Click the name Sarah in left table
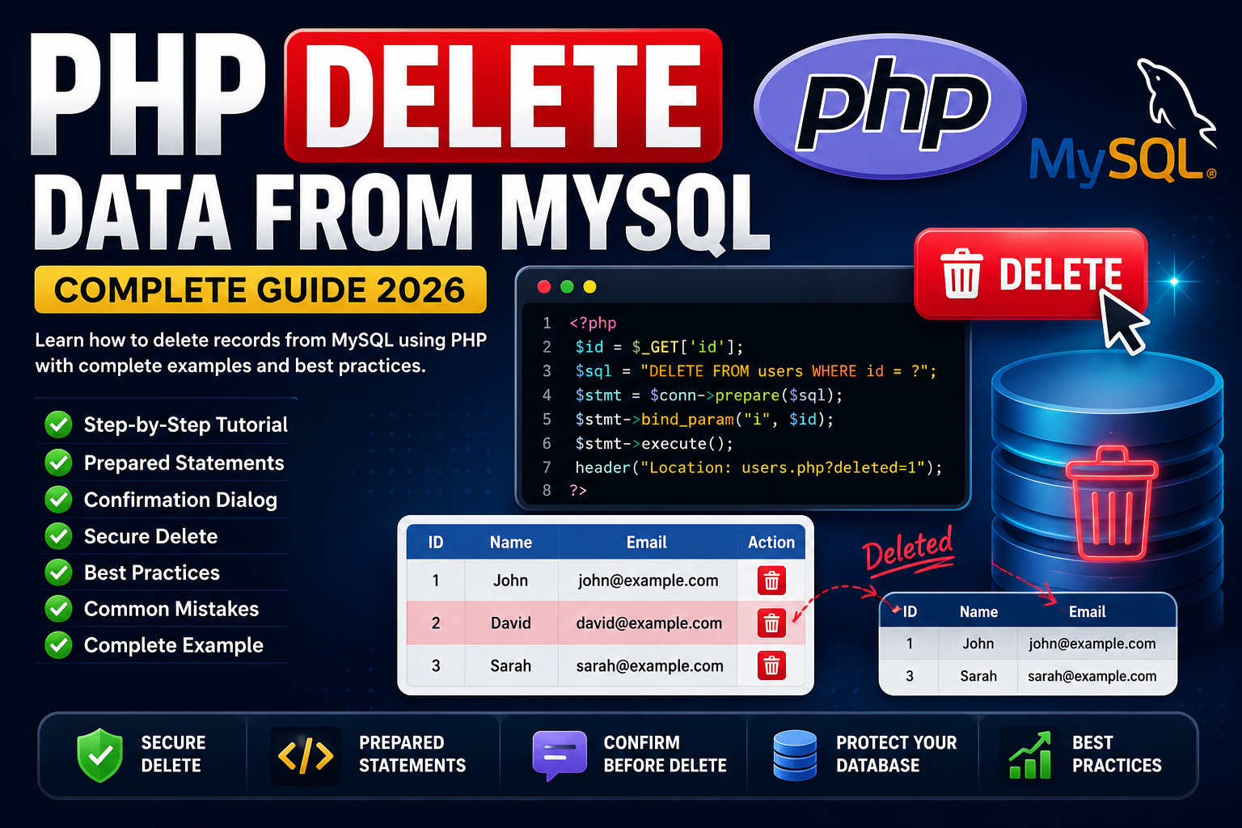Screen dimensions: 1242x828 pyautogui.click(x=511, y=666)
